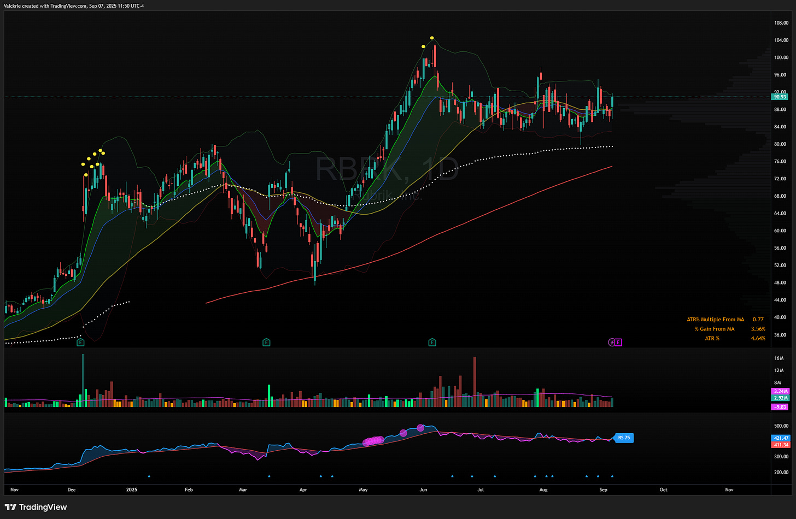Select the magenta -9.83 value label
Viewport: 796px width, 519px height.
780,407
